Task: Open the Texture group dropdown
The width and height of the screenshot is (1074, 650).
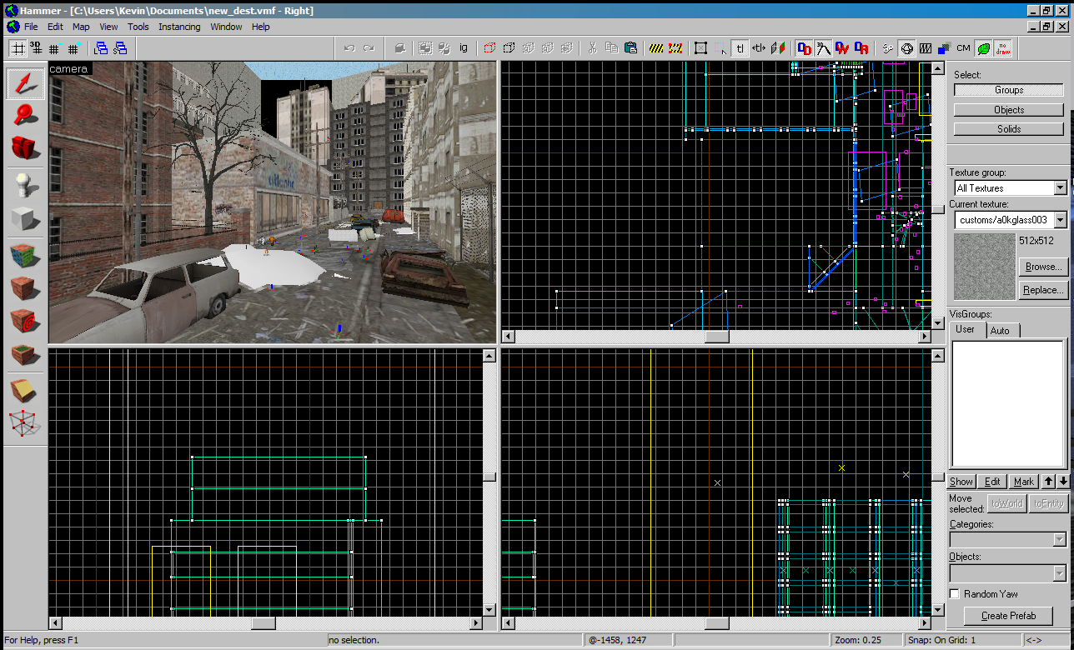Action: point(1061,188)
